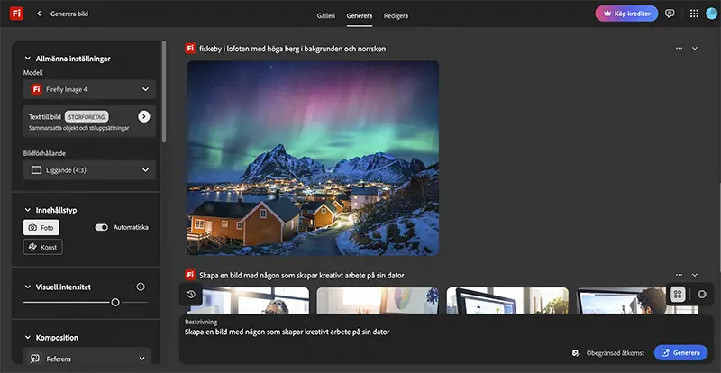Click the blue Generera button
The image size is (721, 373).
click(681, 353)
